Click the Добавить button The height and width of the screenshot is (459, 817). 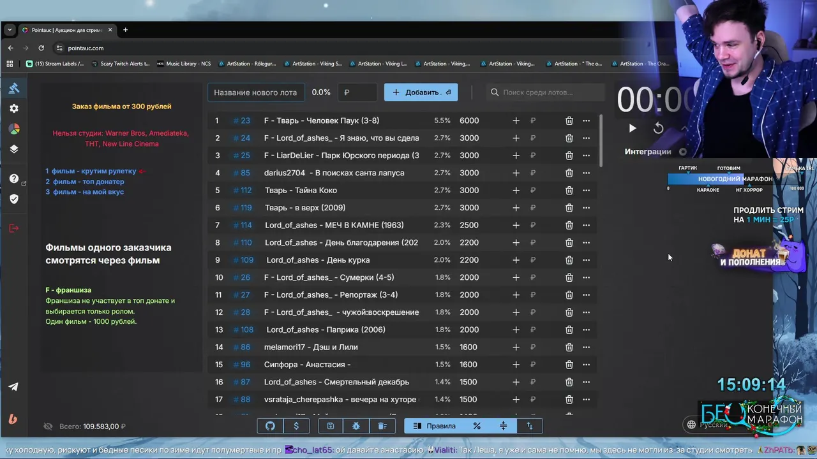(421, 92)
